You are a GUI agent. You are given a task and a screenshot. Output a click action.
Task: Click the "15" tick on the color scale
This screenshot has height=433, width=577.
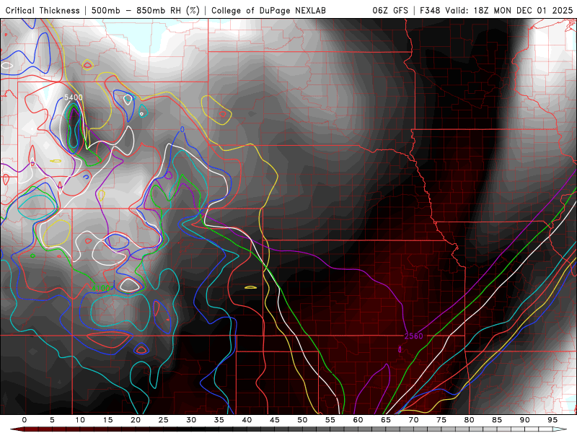click(107, 420)
